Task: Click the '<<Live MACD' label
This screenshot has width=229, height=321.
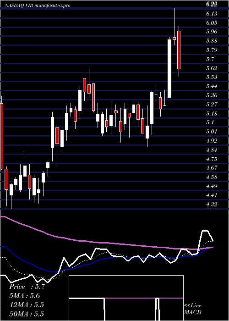Action: (x=193, y=309)
